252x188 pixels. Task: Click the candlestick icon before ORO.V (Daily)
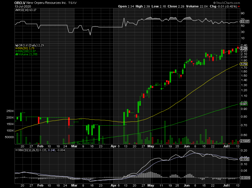pyautogui.click(x=17, y=45)
